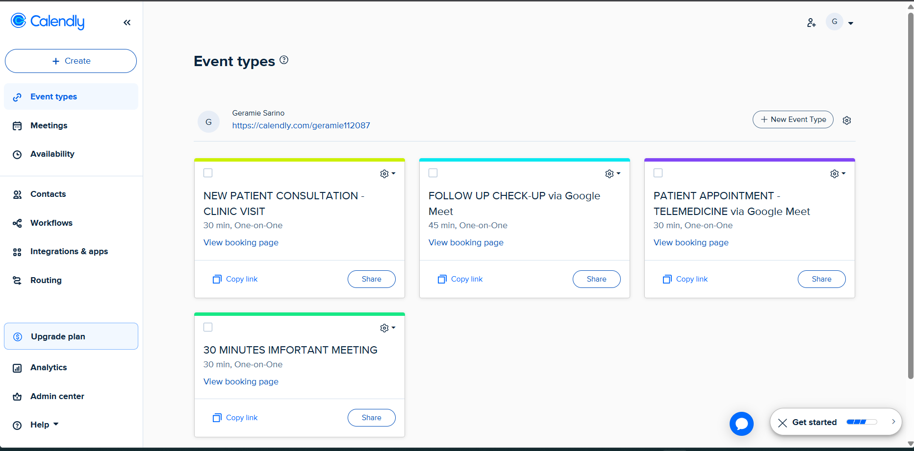Open Contacts in the sidebar
The width and height of the screenshot is (914, 451).
[71, 194]
